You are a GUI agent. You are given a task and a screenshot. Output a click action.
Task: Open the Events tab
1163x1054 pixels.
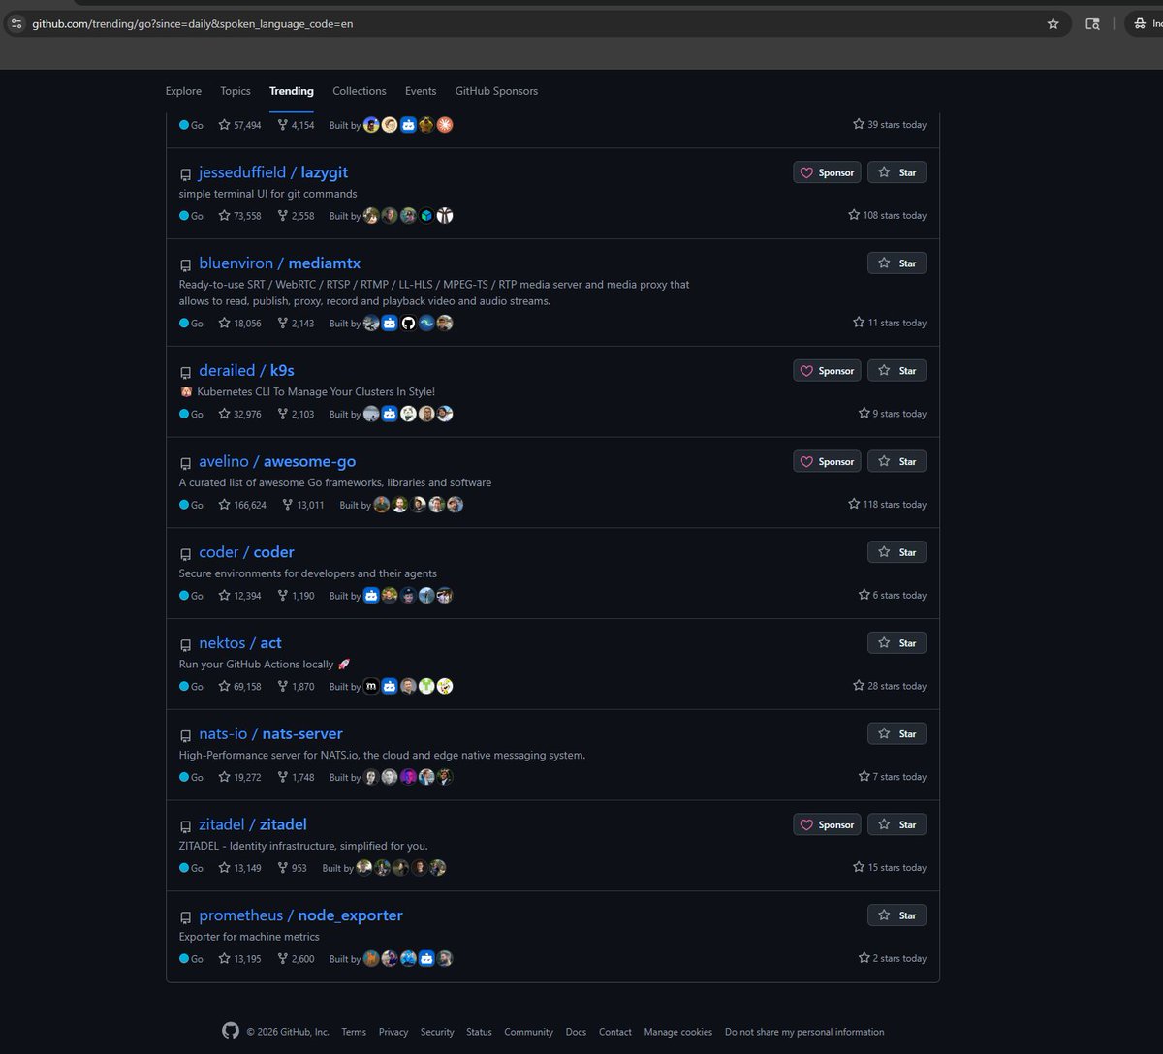pyautogui.click(x=421, y=91)
